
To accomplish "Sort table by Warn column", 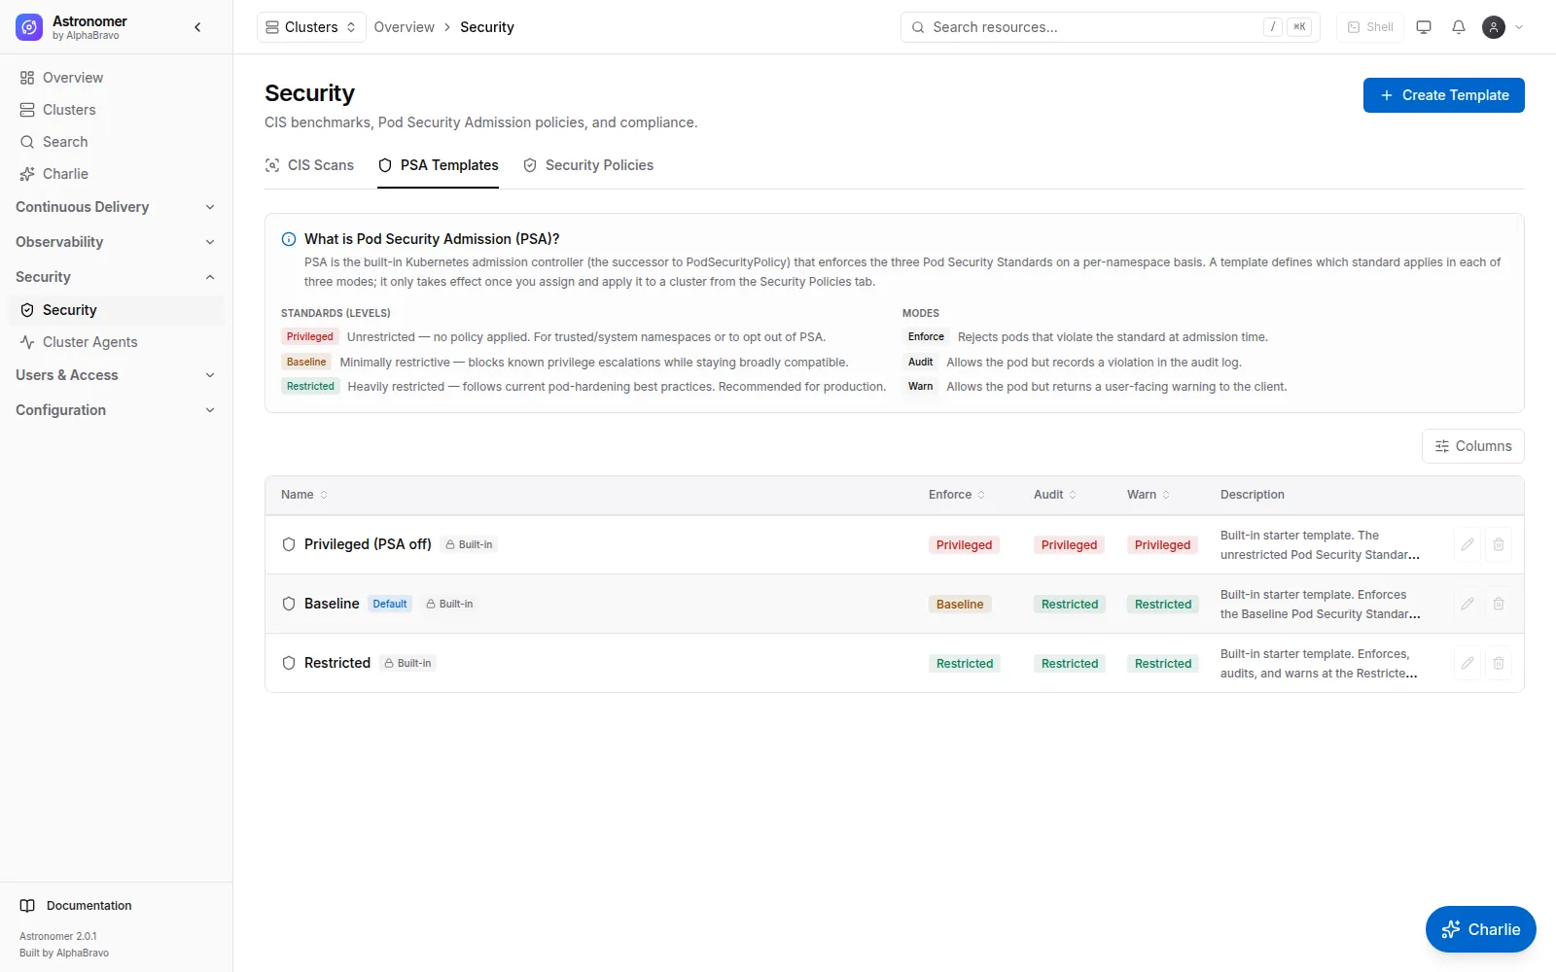I will pyautogui.click(x=1149, y=495).
